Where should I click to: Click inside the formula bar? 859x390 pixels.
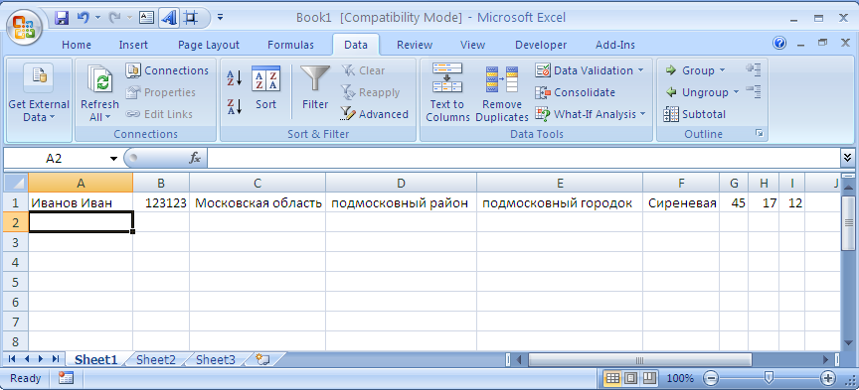pyautogui.click(x=523, y=159)
